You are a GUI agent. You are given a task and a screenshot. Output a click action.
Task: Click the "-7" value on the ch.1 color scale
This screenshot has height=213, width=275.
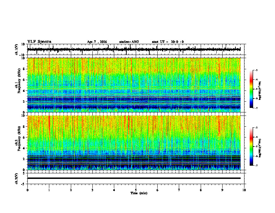256,108
